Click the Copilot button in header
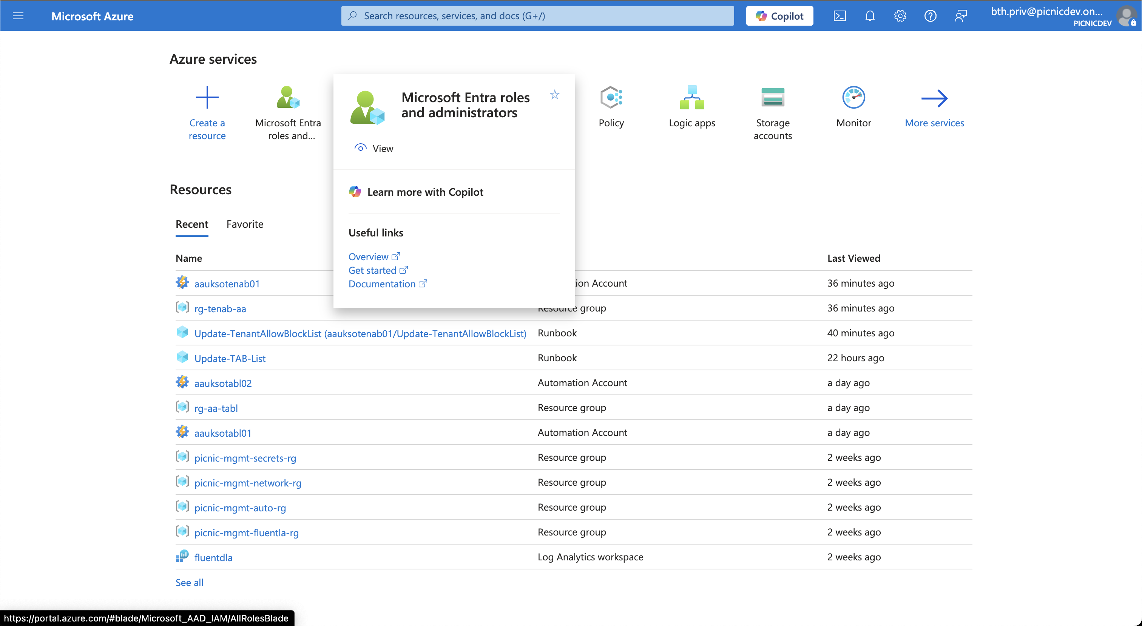This screenshot has width=1142, height=626. point(779,16)
